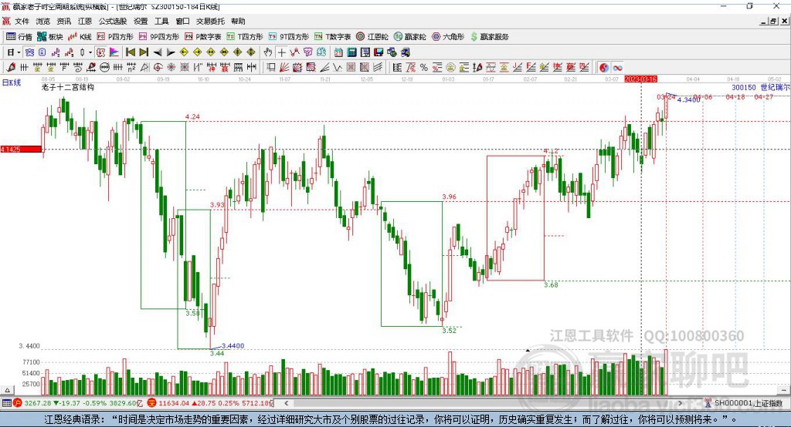Click the red circle 深 index icon
791x427 pixels.
click(x=152, y=403)
